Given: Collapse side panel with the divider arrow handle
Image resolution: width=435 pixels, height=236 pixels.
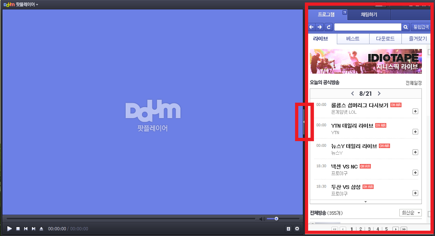Looking at the screenshot, I should (304, 122).
